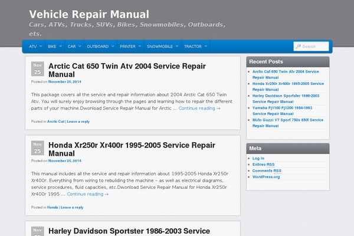The height and width of the screenshot is (236, 354).
Task: Open Moto Guzzi V7 Sport in Recent Posts
Action: [288, 123]
